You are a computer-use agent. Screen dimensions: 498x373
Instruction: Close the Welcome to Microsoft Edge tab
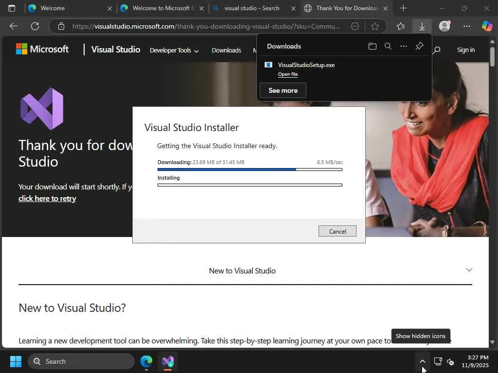(x=201, y=9)
